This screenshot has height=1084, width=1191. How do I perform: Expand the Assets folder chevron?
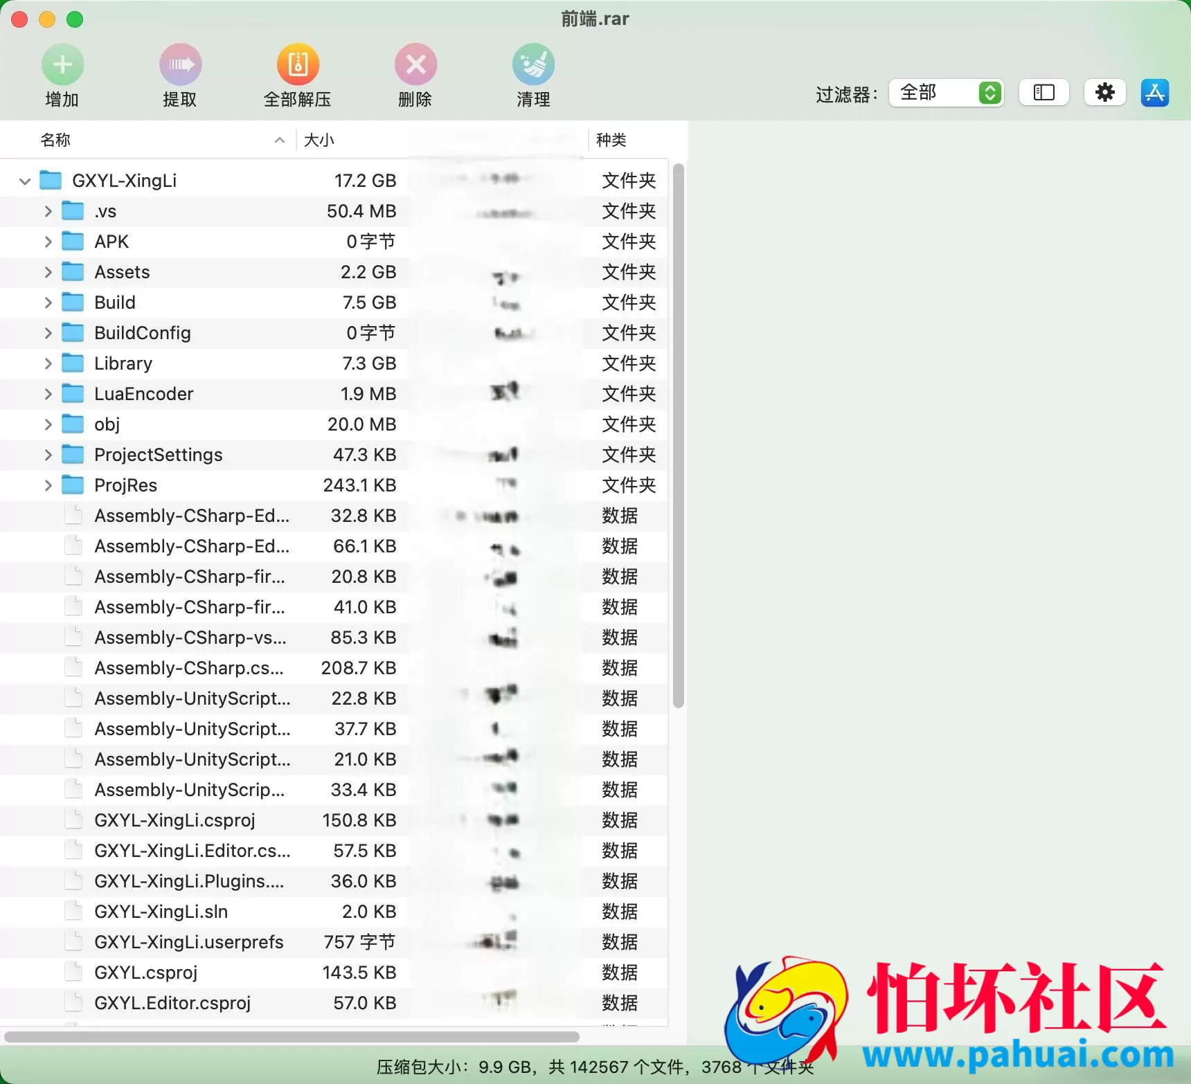click(48, 272)
